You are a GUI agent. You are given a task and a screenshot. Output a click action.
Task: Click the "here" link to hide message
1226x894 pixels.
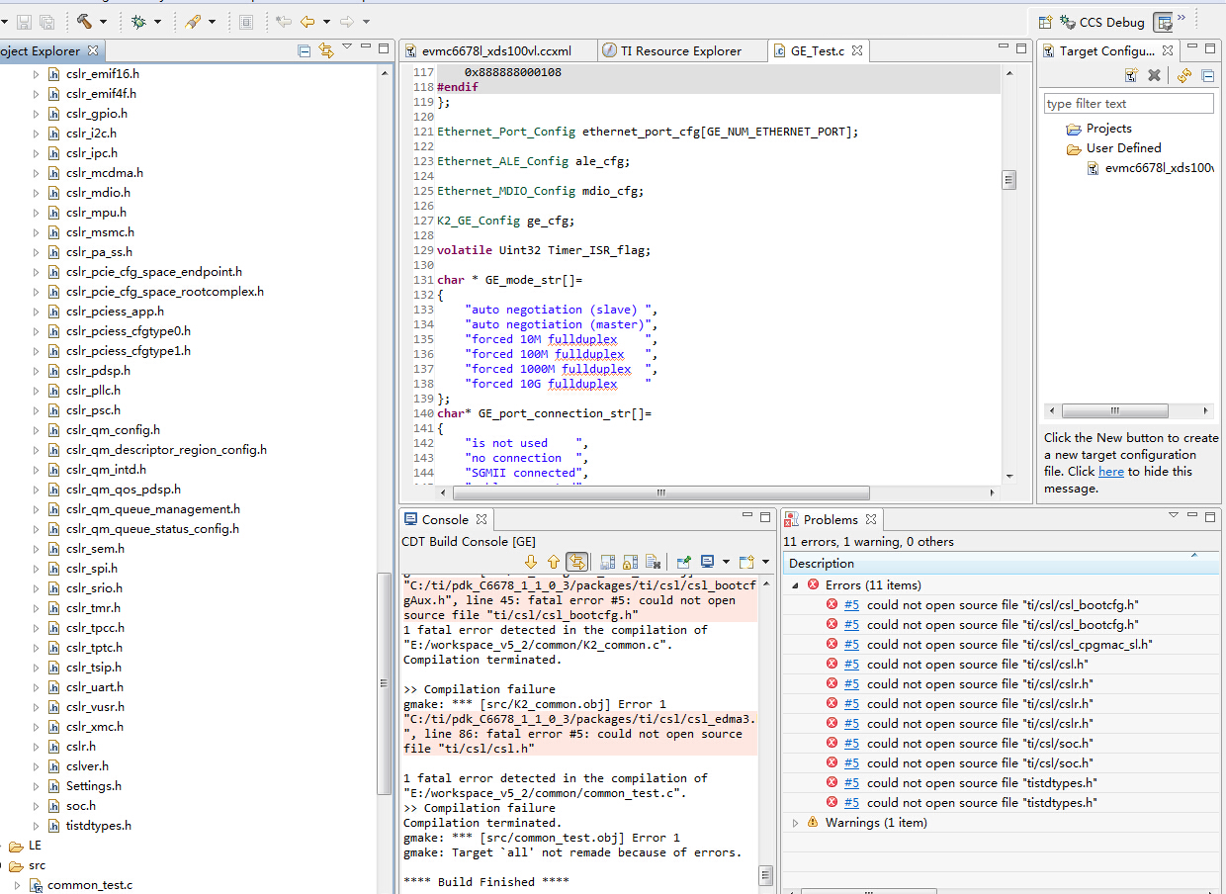(x=1110, y=472)
